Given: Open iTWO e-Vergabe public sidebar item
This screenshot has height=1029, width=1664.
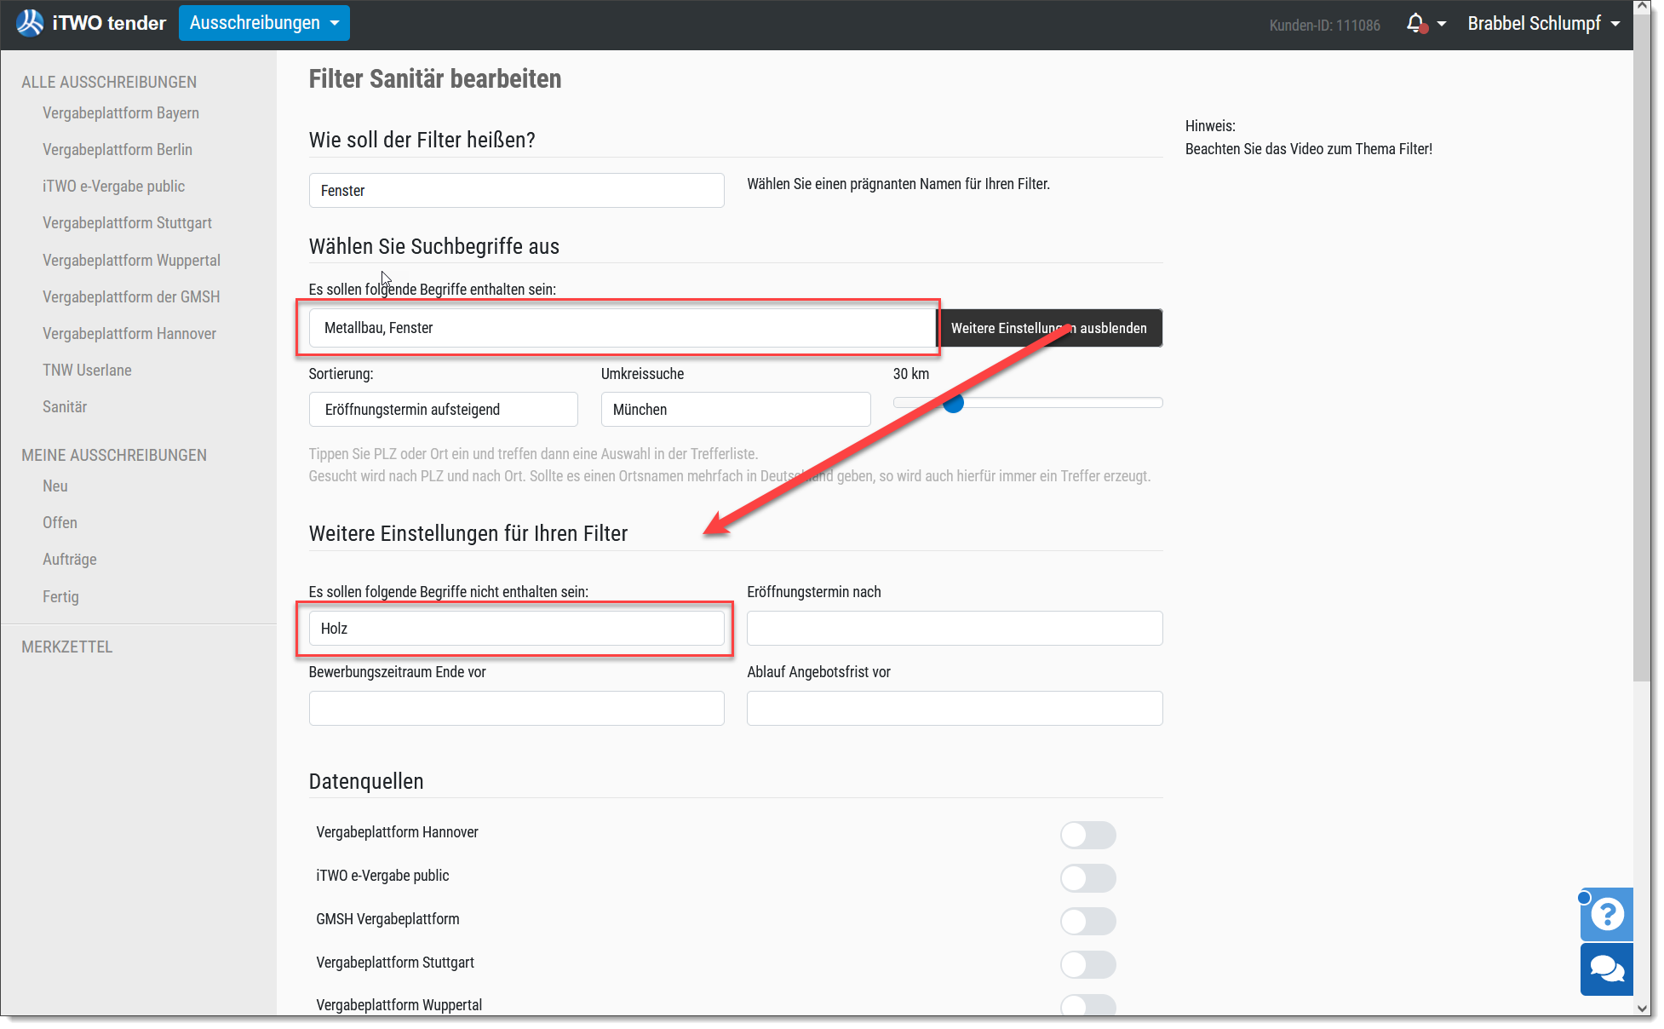Looking at the screenshot, I should [x=113, y=187].
